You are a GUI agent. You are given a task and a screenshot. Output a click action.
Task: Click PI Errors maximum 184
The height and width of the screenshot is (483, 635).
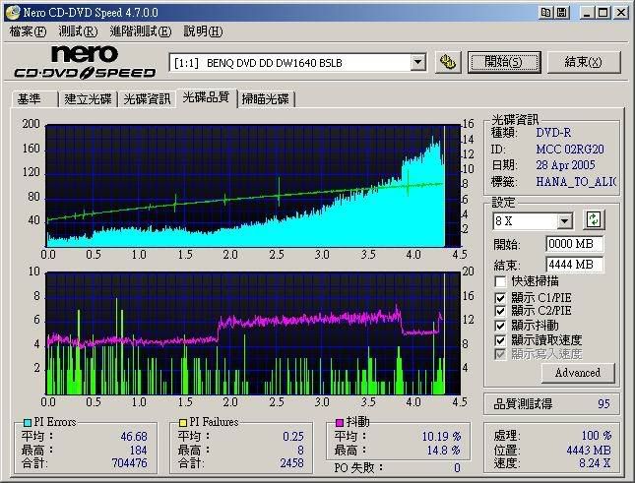(x=139, y=450)
